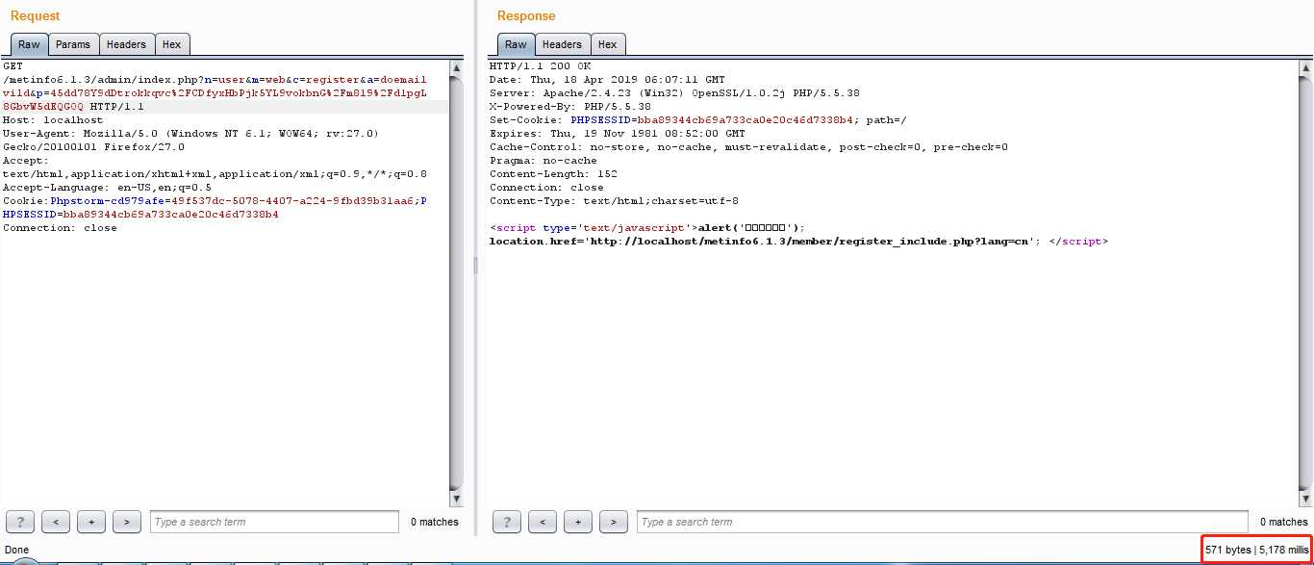Go to previous match in Response search
This screenshot has width=1314, height=565.
point(543,522)
